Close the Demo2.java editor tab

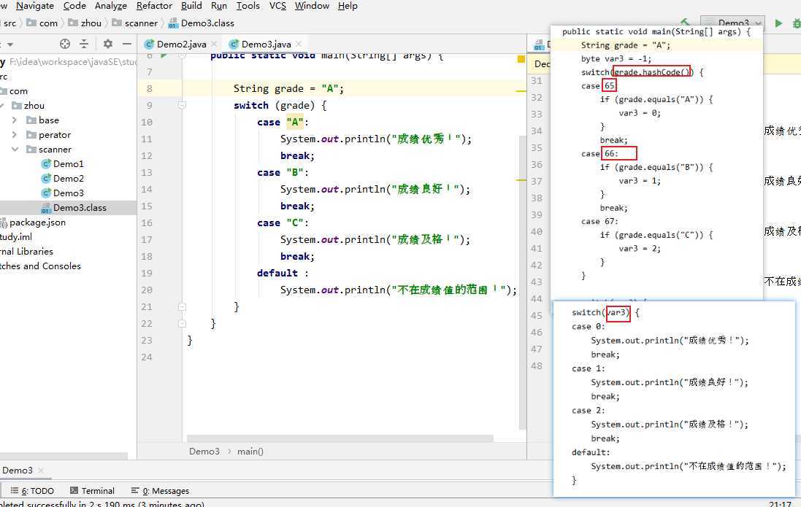coord(214,44)
